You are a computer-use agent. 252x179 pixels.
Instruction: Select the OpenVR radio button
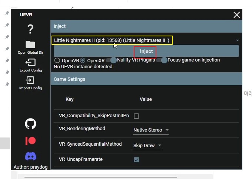pos(57,60)
